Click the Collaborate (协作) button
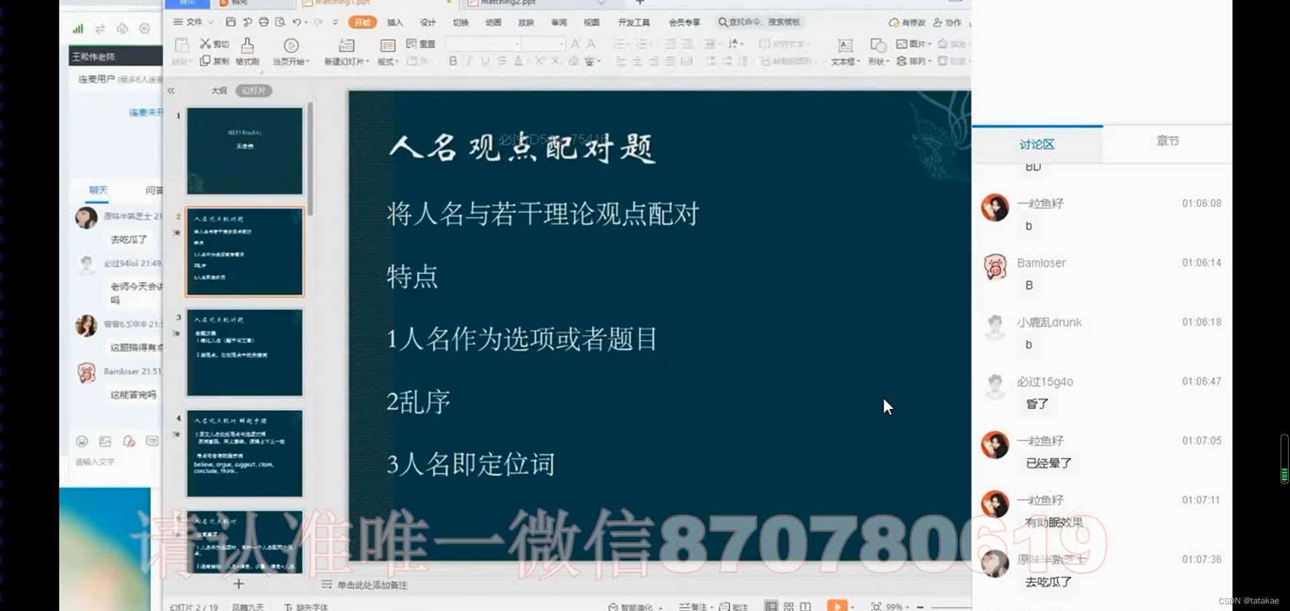The width and height of the screenshot is (1290, 611). tap(947, 22)
